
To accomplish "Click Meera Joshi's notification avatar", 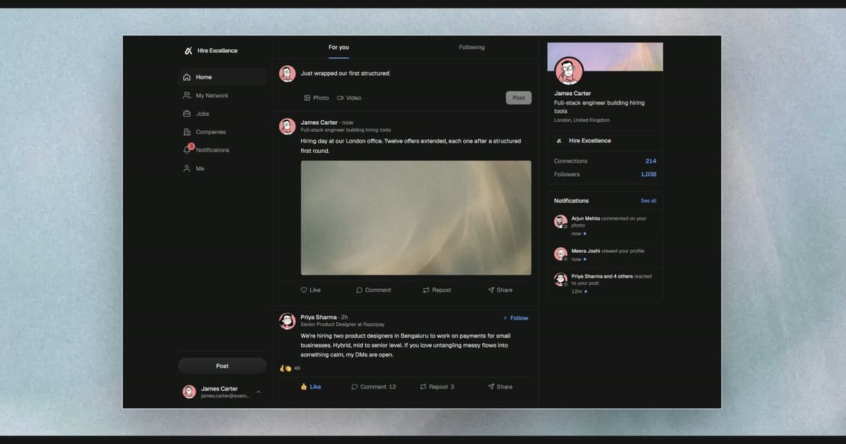I will (x=560, y=254).
